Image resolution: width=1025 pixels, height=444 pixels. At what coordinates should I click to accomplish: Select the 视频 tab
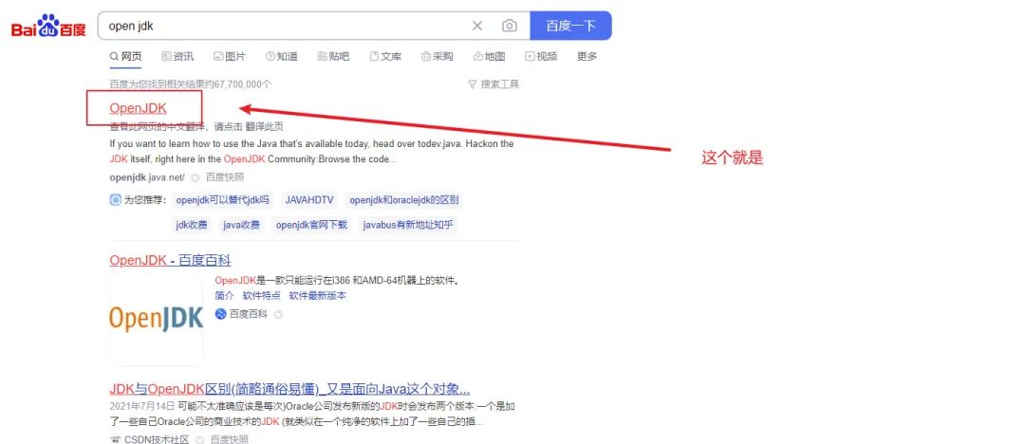coord(541,57)
